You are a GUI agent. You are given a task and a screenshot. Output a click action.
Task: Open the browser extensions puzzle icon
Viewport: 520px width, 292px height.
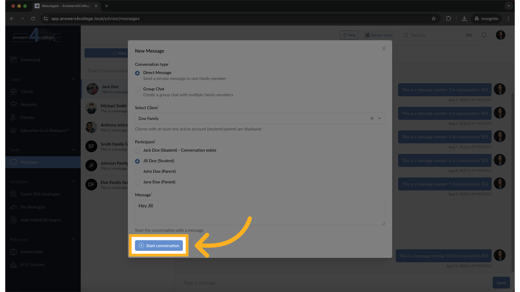click(448, 19)
